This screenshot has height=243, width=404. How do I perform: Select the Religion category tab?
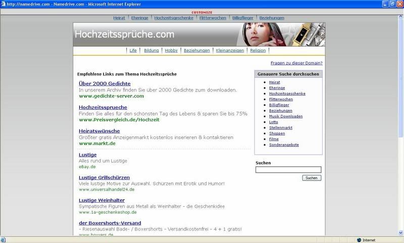(x=258, y=50)
